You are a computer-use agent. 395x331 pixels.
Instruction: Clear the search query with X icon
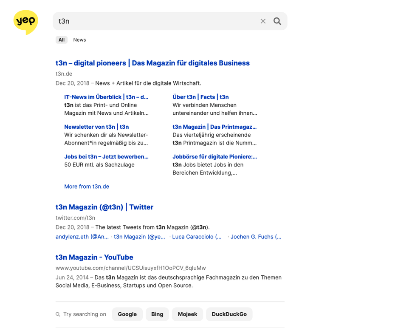coord(263,21)
